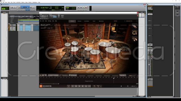This screenshot has width=181, height=101.
Task: Adjust the Volume knob for selected drum
Action: click(x=45, y=28)
